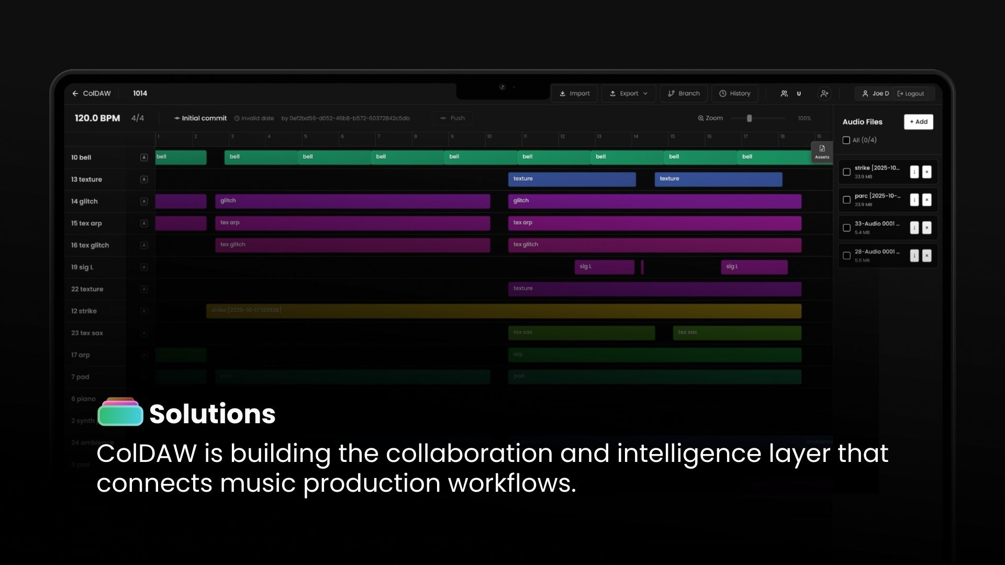
Task: Select the strike clip on the timeline
Action: (x=504, y=311)
